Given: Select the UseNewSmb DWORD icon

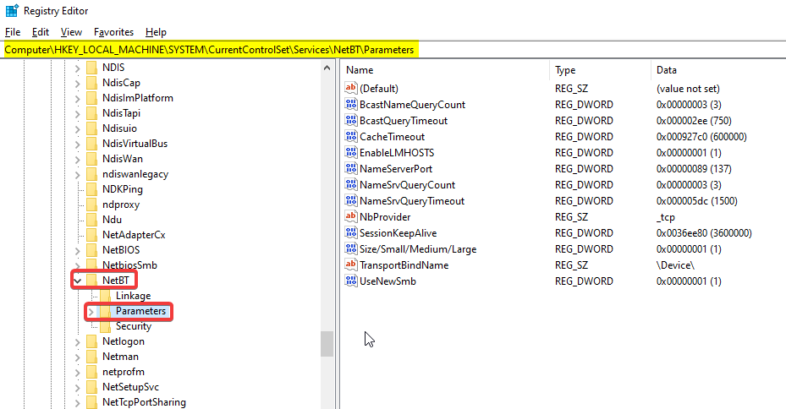Looking at the screenshot, I should point(351,281).
